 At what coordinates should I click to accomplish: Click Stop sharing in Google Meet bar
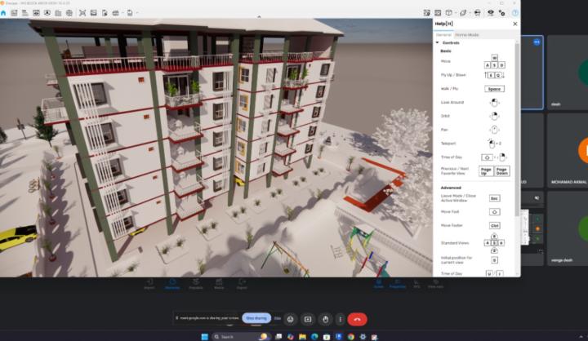tap(256, 318)
